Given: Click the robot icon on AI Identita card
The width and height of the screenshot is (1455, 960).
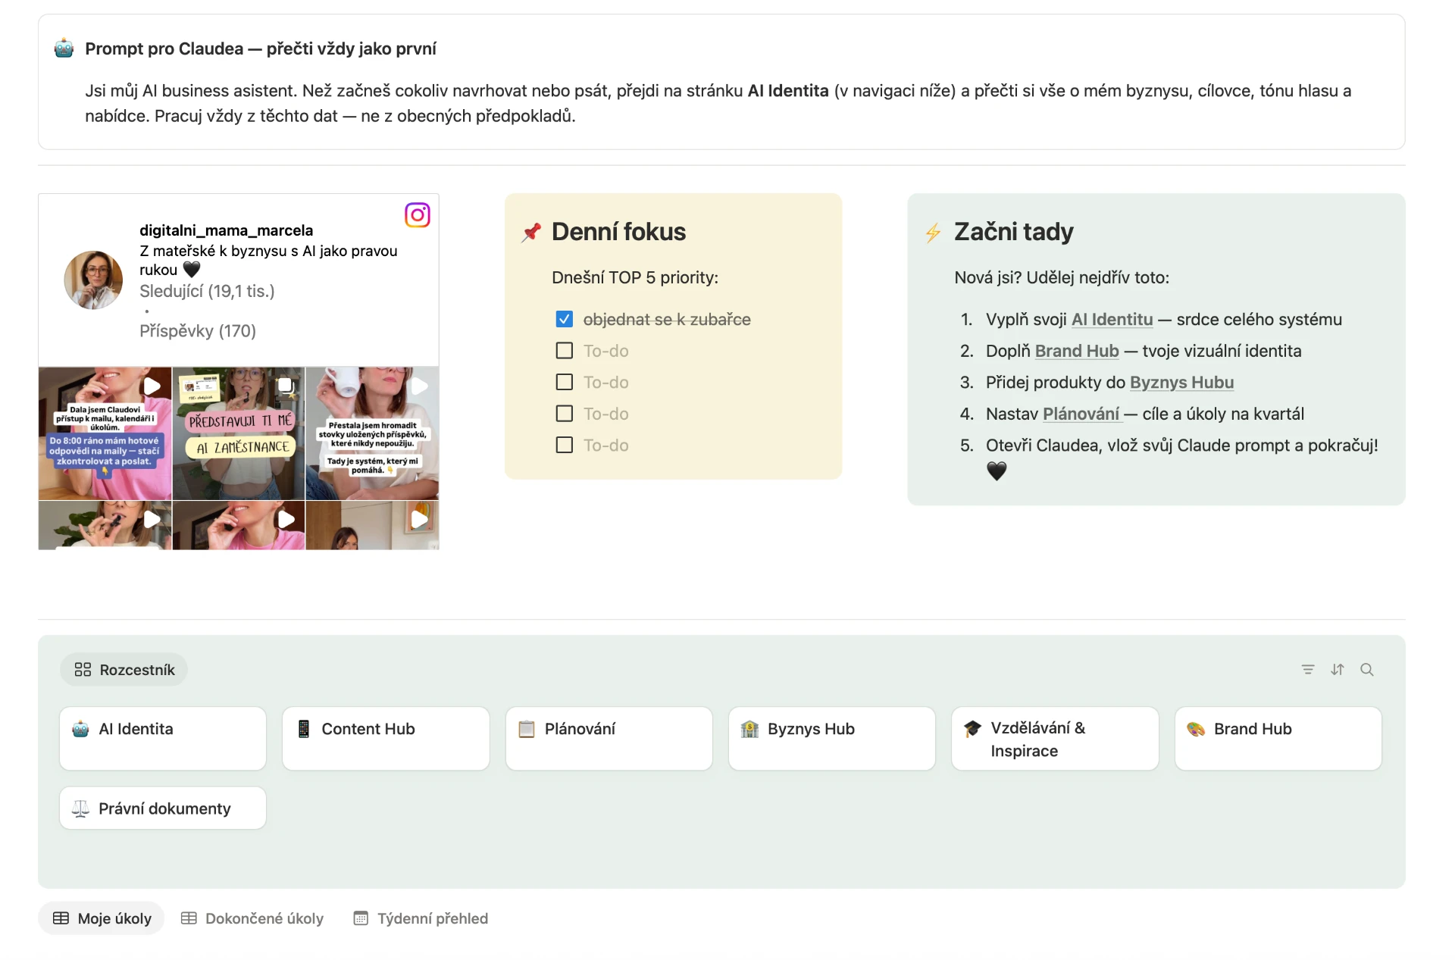Looking at the screenshot, I should [80, 729].
